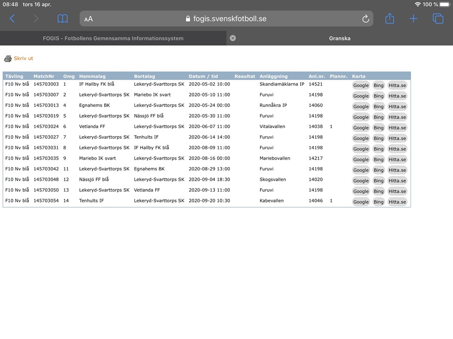Image resolution: width=453 pixels, height=339 pixels.
Task: Switch to the FOGIS tab
Action: (x=113, y=38)
